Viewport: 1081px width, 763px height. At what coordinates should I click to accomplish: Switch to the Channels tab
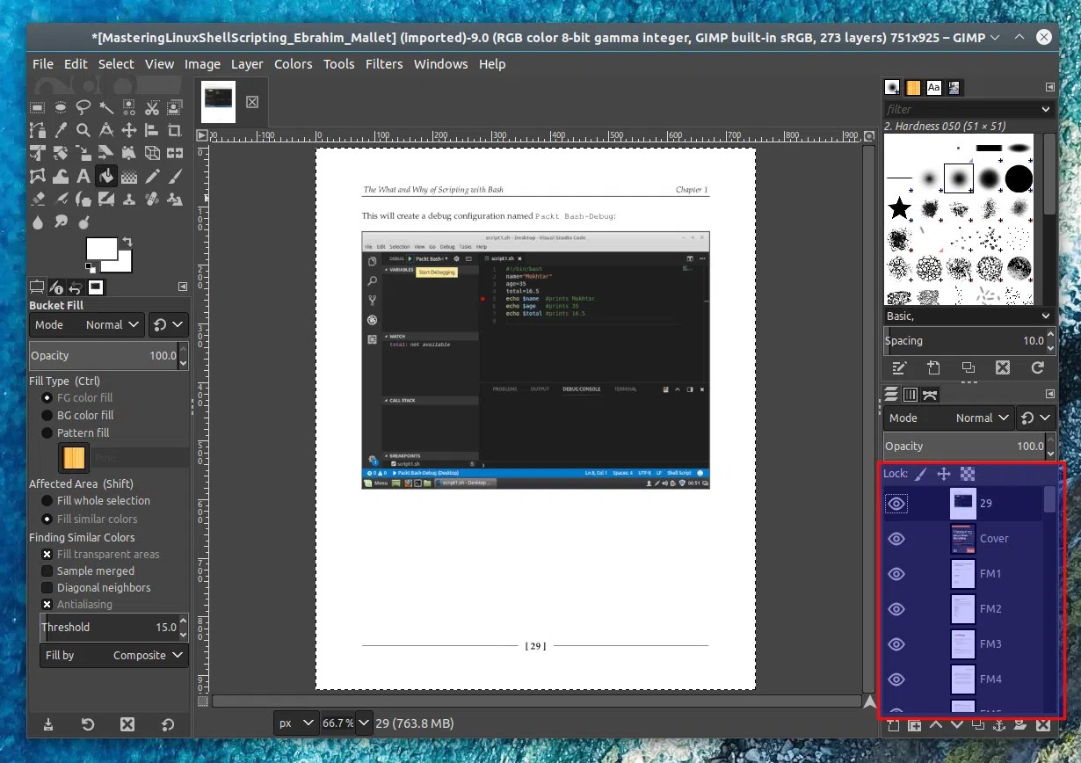tap(911, 394)
